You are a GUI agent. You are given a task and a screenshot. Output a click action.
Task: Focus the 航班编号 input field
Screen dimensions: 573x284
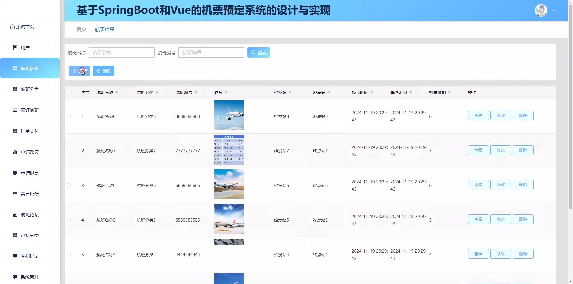(x=211, y=53)
